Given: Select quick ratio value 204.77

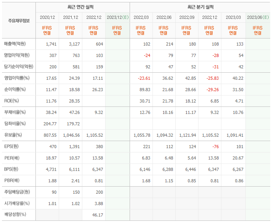Looking at the screenshot, I should click(50, 124).
